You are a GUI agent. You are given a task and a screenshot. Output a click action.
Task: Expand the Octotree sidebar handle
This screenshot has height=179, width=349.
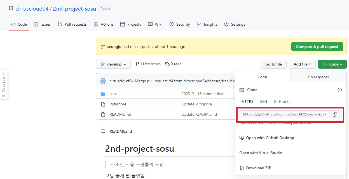tap(4, 84)
